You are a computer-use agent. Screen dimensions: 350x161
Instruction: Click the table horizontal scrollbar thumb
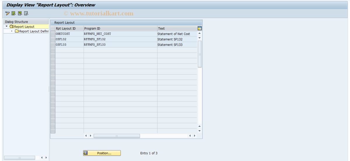pos(117,136)
